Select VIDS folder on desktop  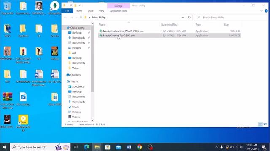coord(7,31)
